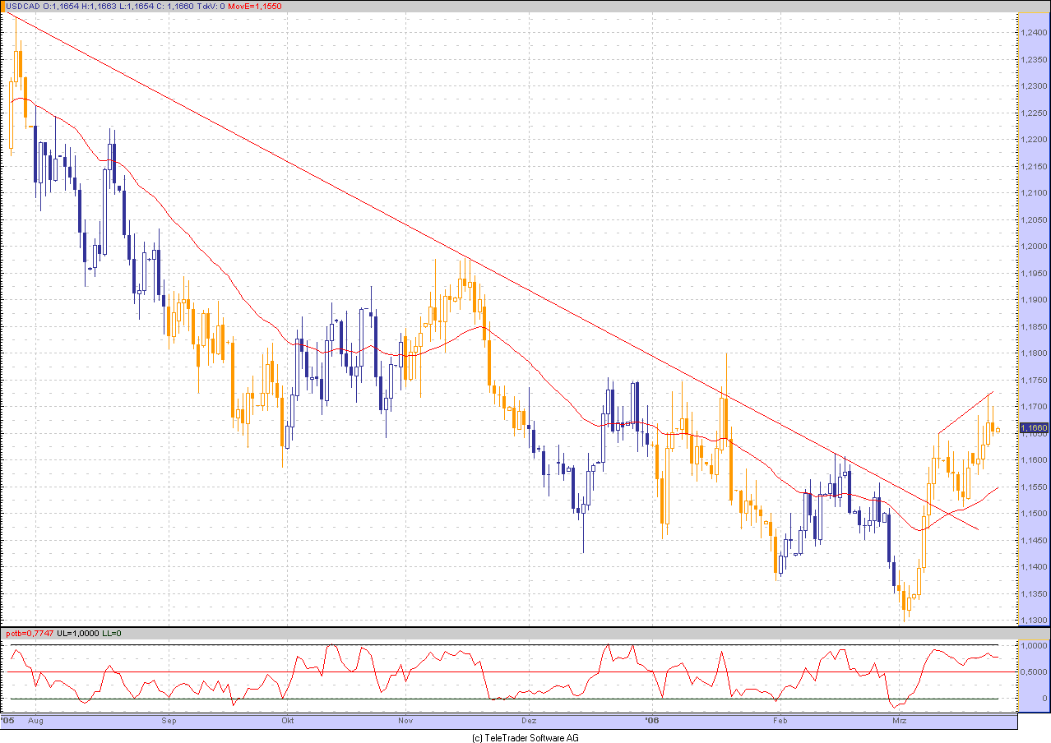Click the 1,2150 price axis label
Viewport: 1051px width, 743px height.
(1034, 167)
